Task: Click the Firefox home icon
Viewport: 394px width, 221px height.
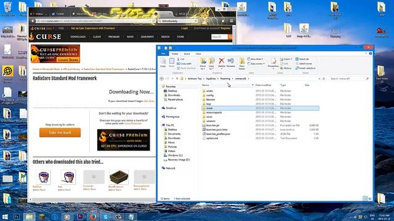Action: pos(223,21)
